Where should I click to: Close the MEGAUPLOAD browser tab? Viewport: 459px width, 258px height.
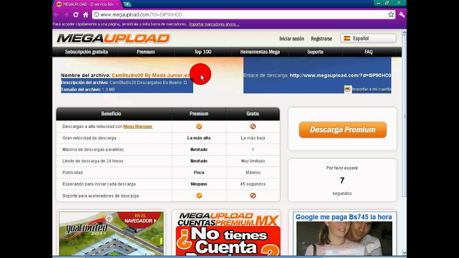117,4
